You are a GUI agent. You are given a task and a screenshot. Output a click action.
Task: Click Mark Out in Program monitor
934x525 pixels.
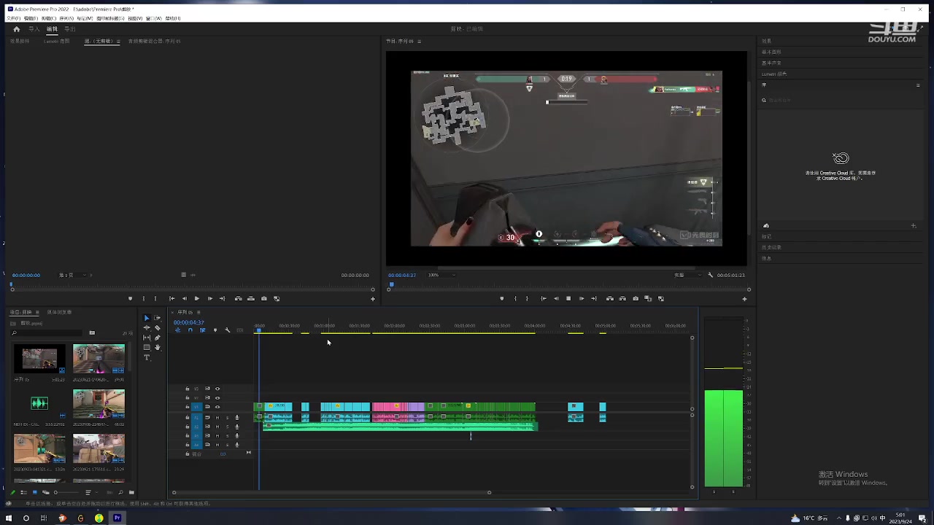(527, 298)
